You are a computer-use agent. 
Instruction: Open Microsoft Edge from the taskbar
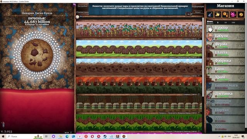click(67, 136)
